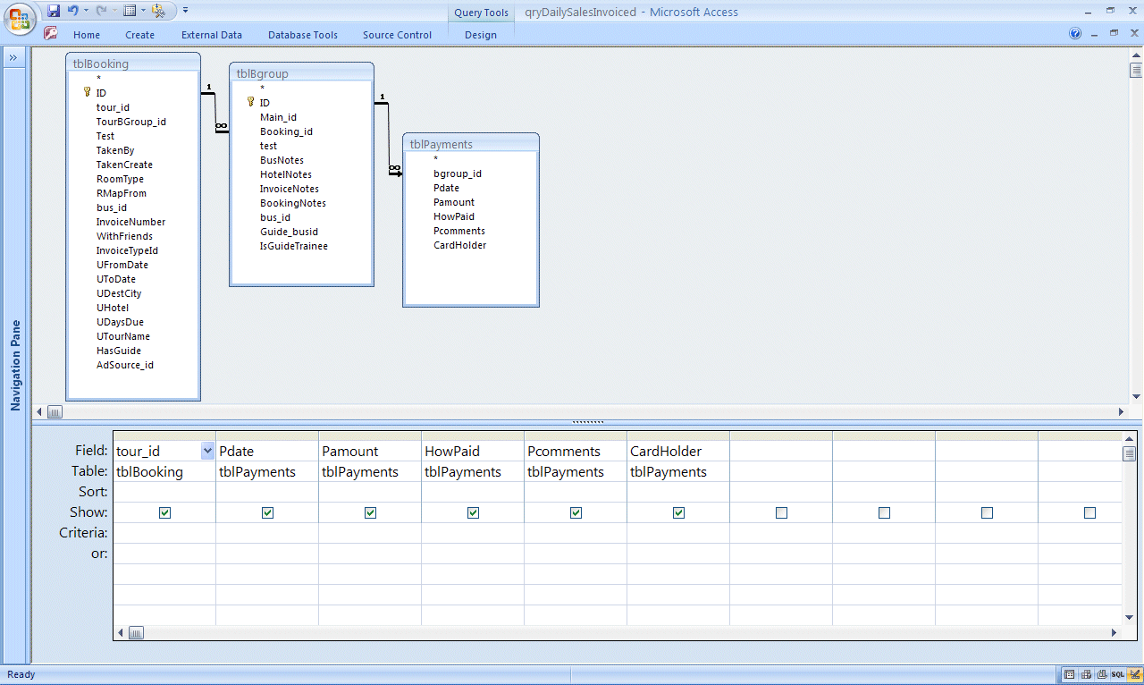Check Show box in first empty column

pos(781,512)
